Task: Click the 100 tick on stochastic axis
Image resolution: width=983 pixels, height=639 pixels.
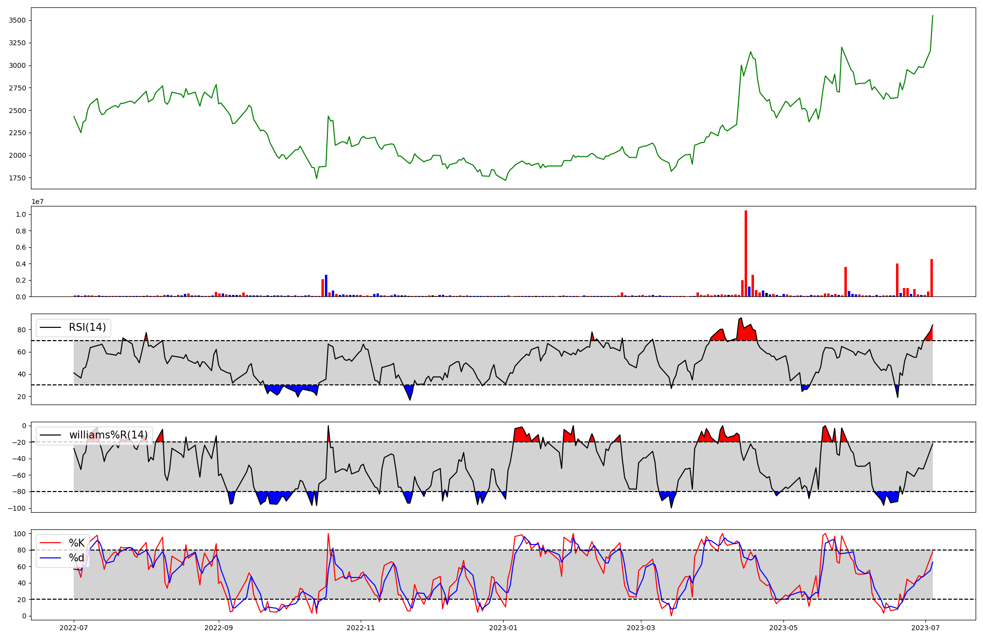Action: click(x=20, y=534)
